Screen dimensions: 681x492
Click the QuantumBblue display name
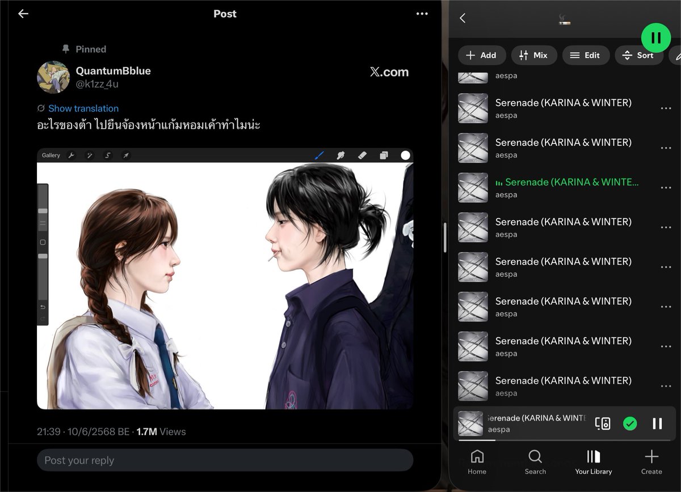pyautogui.click(x=113, y=71)
